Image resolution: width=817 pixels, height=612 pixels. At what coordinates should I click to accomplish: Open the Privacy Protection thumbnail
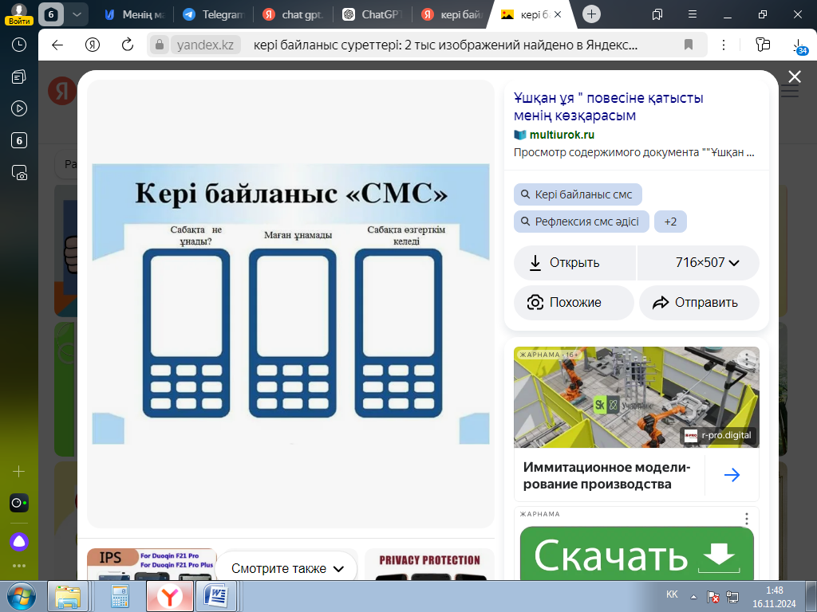(429, 565)
